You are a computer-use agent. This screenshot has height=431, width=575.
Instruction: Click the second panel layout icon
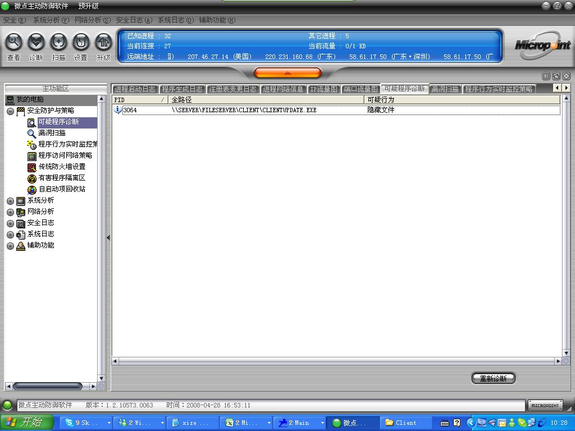tap(556, 76)
